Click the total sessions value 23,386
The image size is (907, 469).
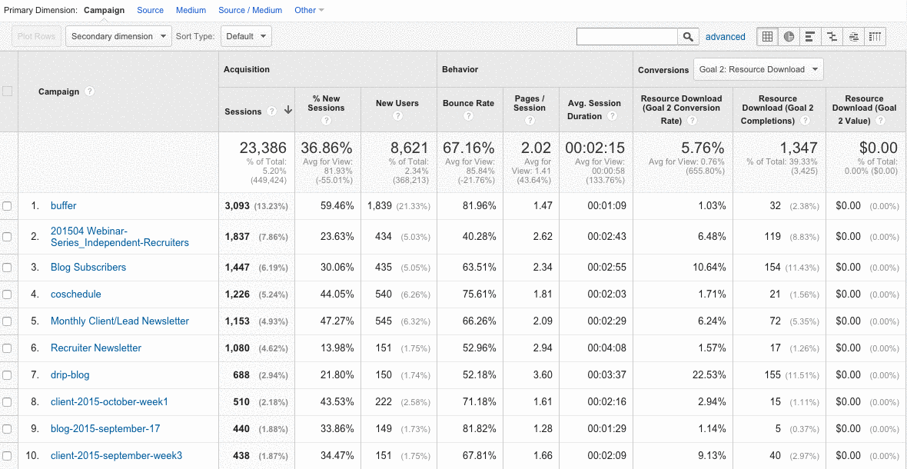[264, 149]
